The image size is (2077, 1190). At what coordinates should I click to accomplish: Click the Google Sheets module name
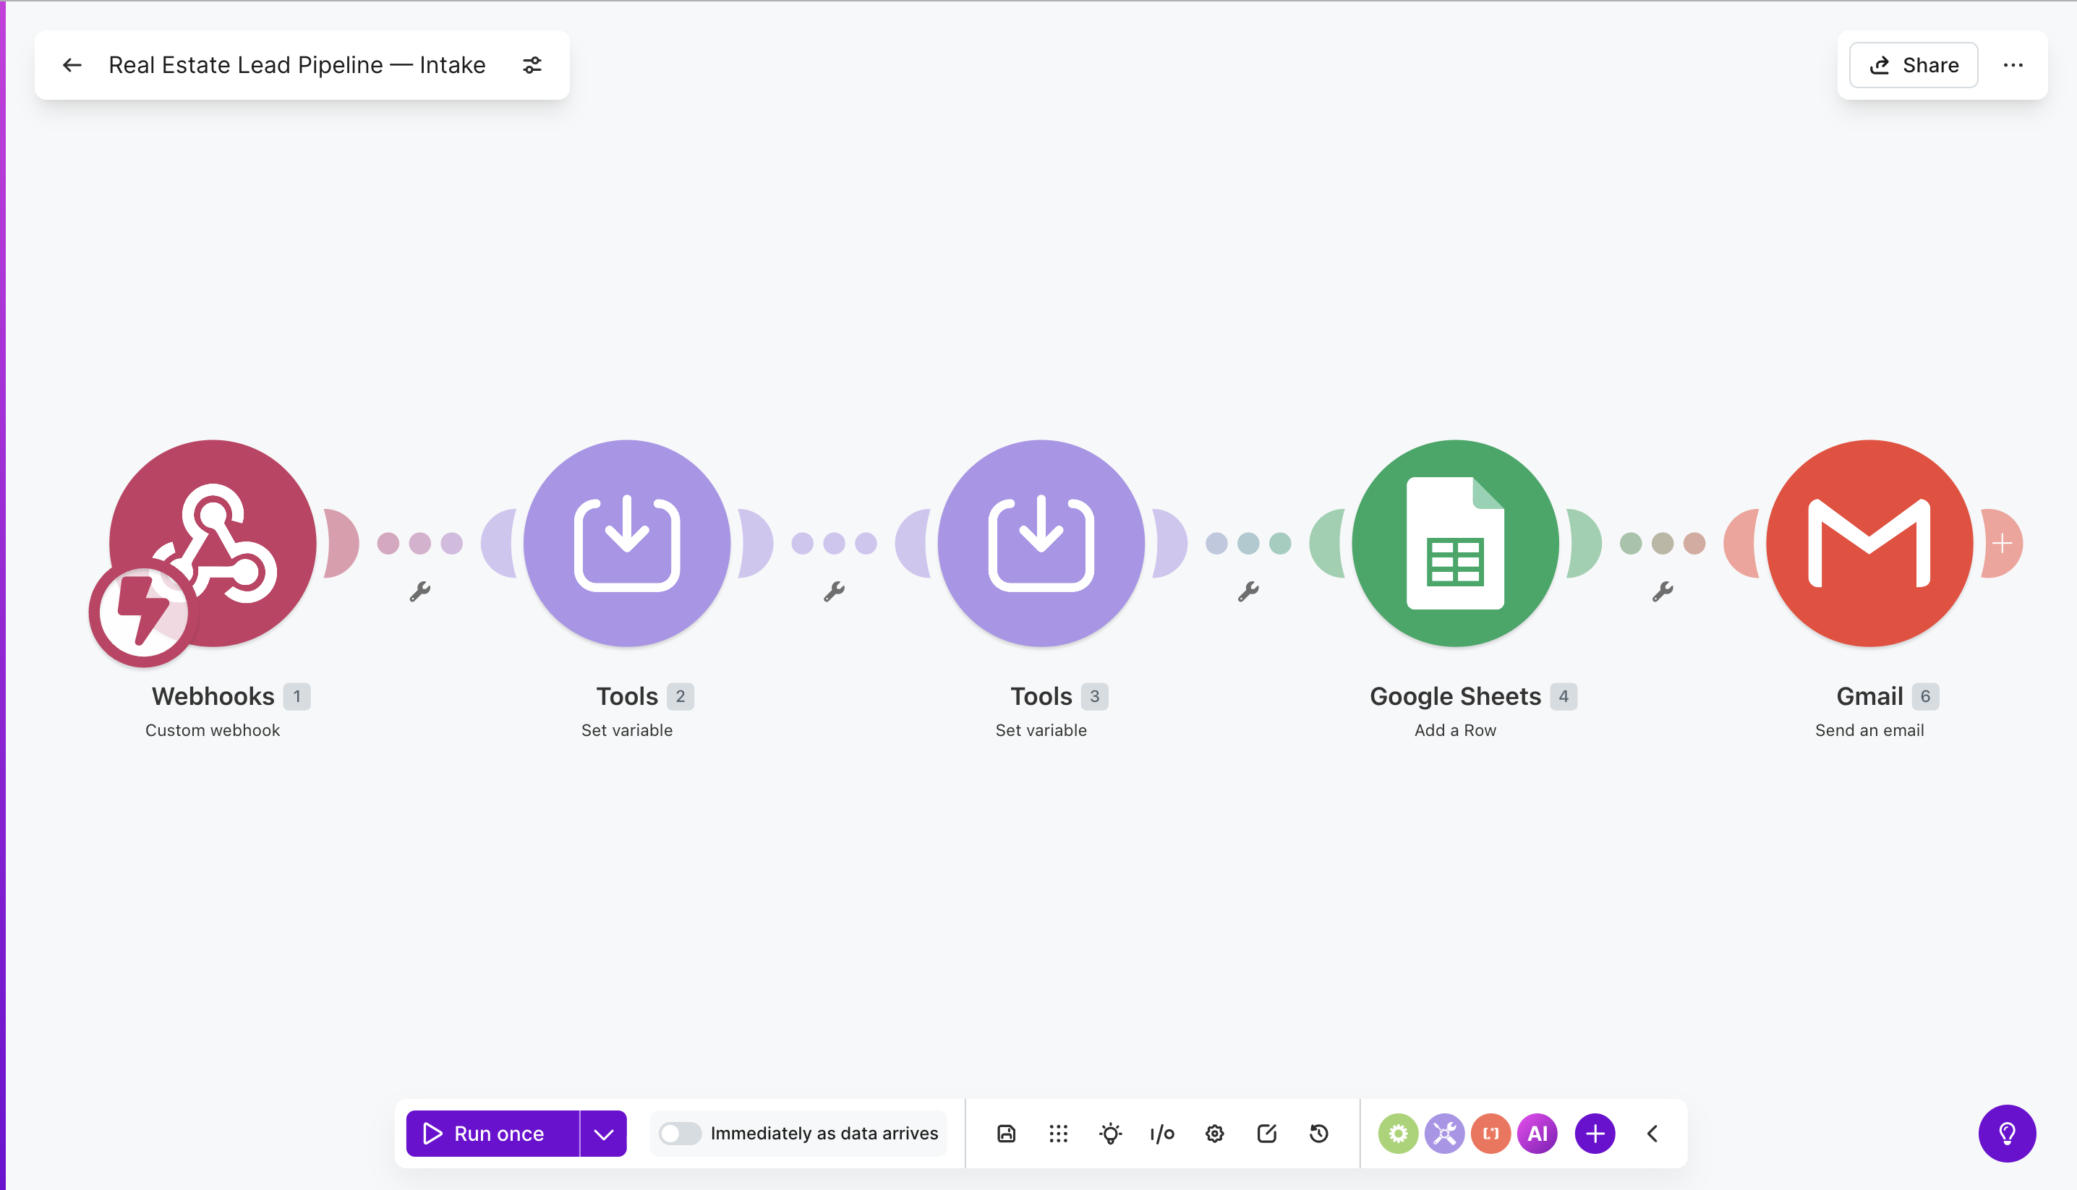tap(1455, 696)
